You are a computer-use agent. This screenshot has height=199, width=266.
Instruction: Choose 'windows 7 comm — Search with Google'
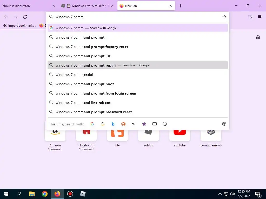pyautogui.click(x=138, y=28)
